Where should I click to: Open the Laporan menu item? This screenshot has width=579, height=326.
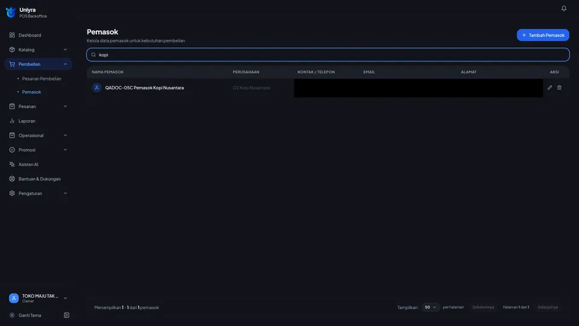(x=39, y=121)
